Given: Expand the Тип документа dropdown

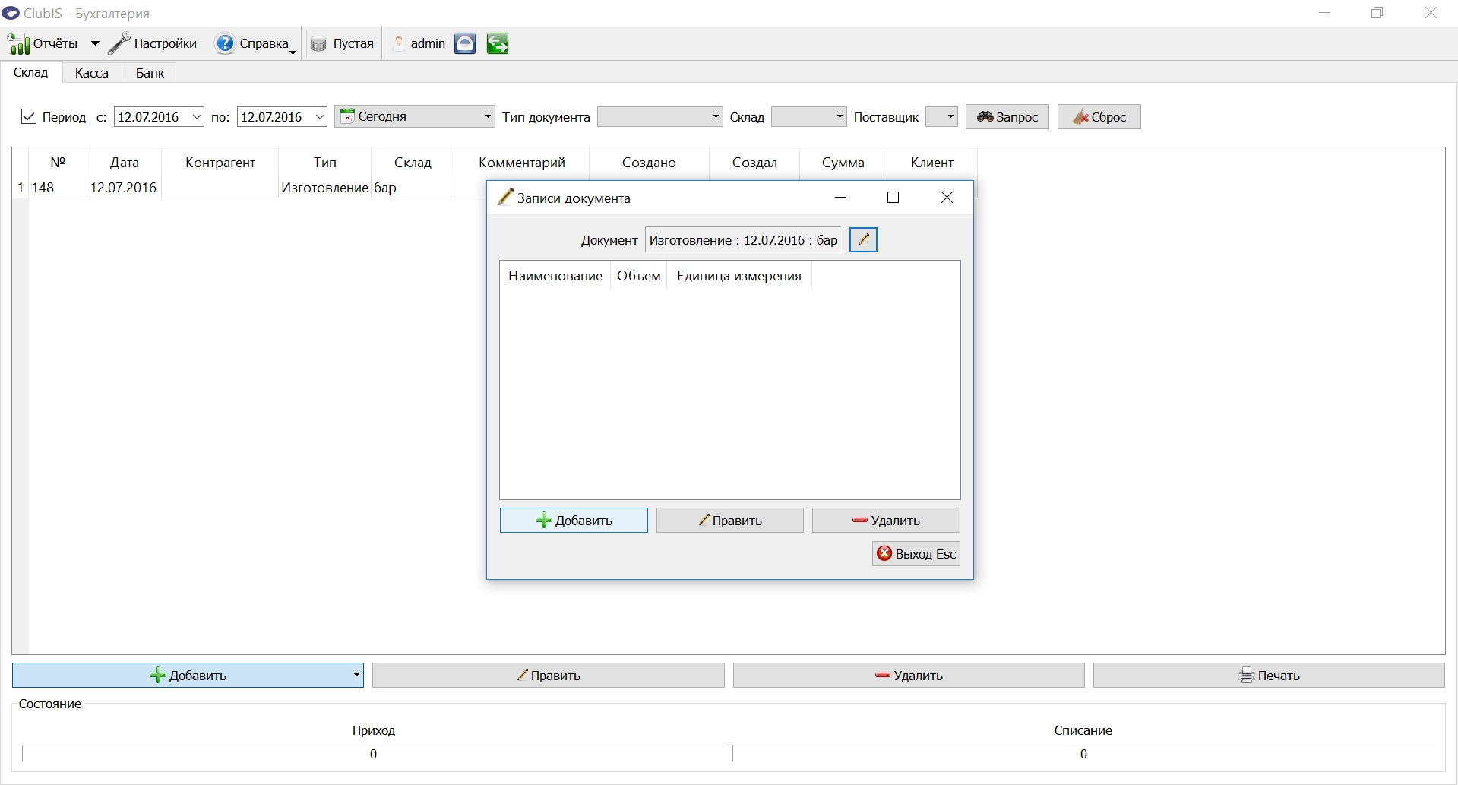Looking at the screenshot, I should tap(659, 116).
